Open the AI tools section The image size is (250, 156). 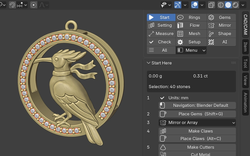(x=221, y=42)
